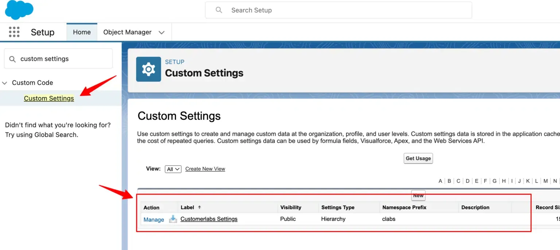
Task: Open the App Launcher dots grid
Action: tap(14, 32)
